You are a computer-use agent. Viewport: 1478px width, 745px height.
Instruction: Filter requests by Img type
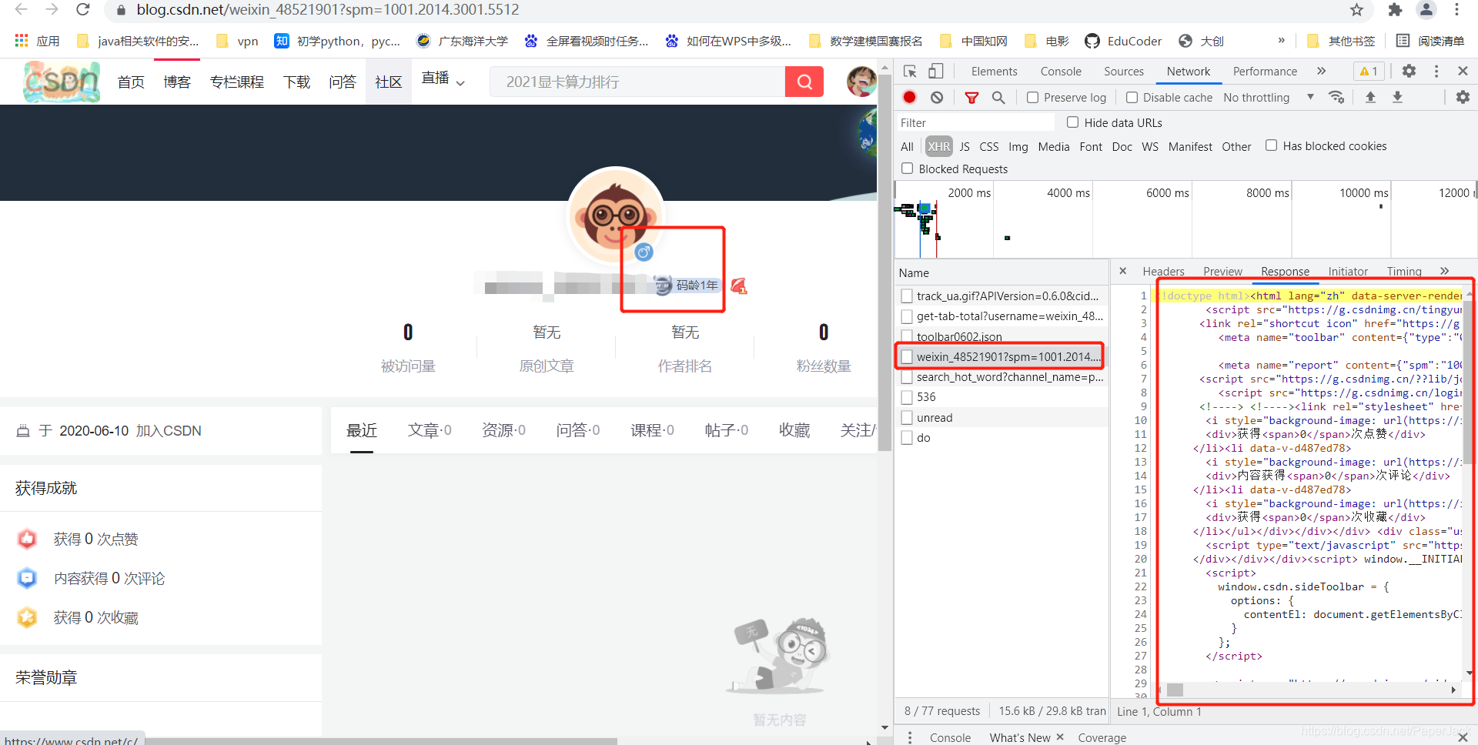tap(1018, 146)
